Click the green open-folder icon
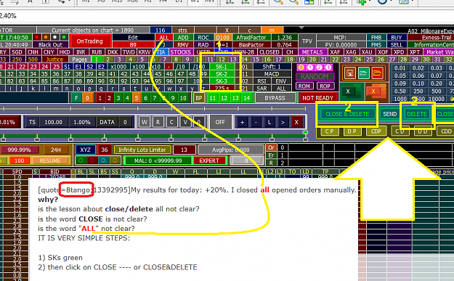454x281 pixels. [x=363, y=73]
